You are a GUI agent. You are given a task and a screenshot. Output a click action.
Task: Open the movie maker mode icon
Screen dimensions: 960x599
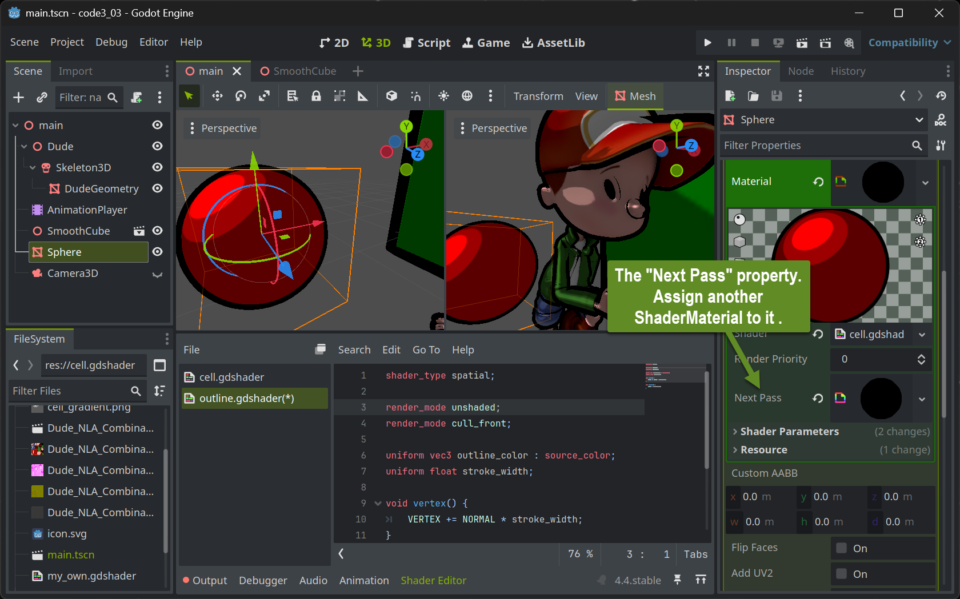click(849, 43)
